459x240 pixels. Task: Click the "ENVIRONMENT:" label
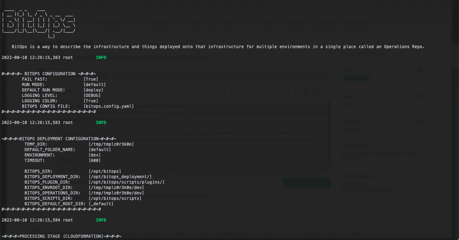(40, 155)
